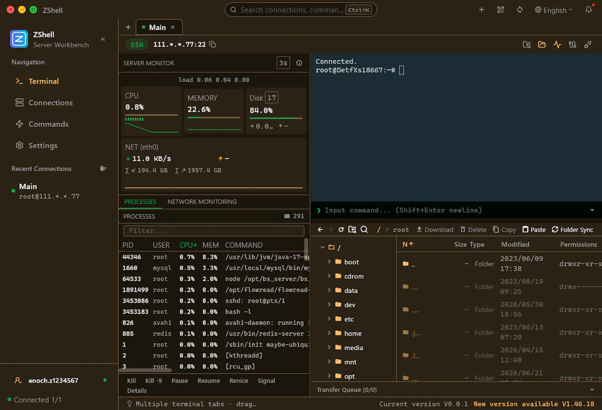602x410 pixels.
Task: Open the tuning sliders icon in SSH toolbar
Action: coord(572,45)
